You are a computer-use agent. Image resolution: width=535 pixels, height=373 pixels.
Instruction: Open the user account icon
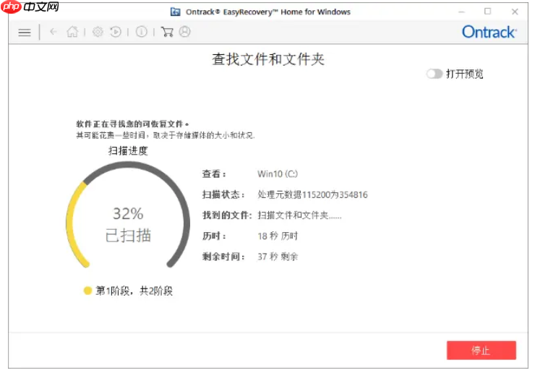(184, 32)
